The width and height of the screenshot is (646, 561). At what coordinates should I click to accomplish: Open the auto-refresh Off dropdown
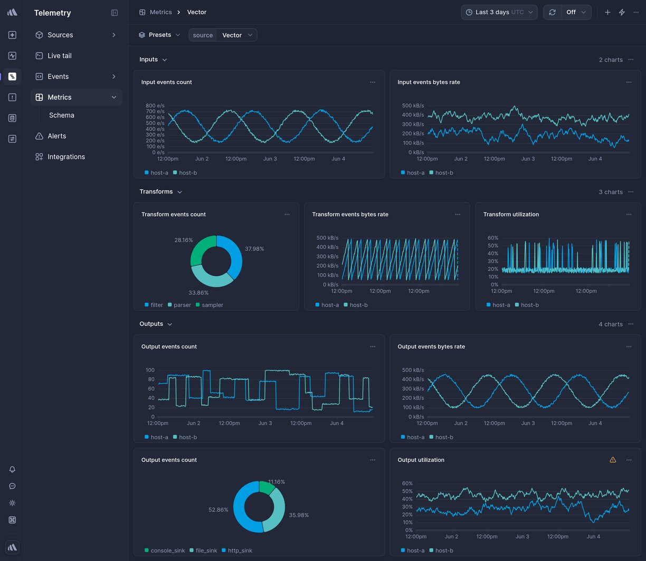[576, 12]
